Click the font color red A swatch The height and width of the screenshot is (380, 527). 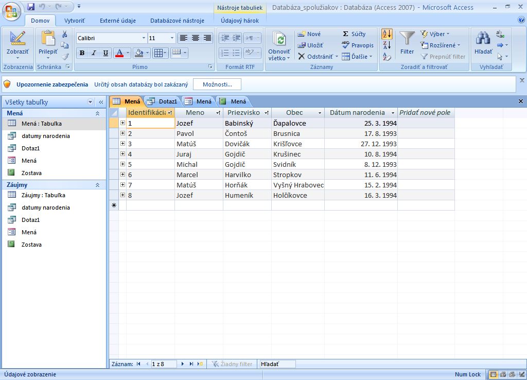119,53
